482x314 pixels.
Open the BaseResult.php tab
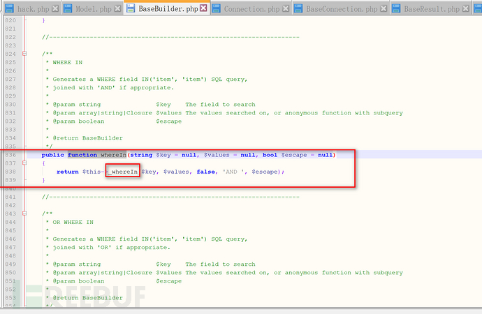click(x=432, y=9)
